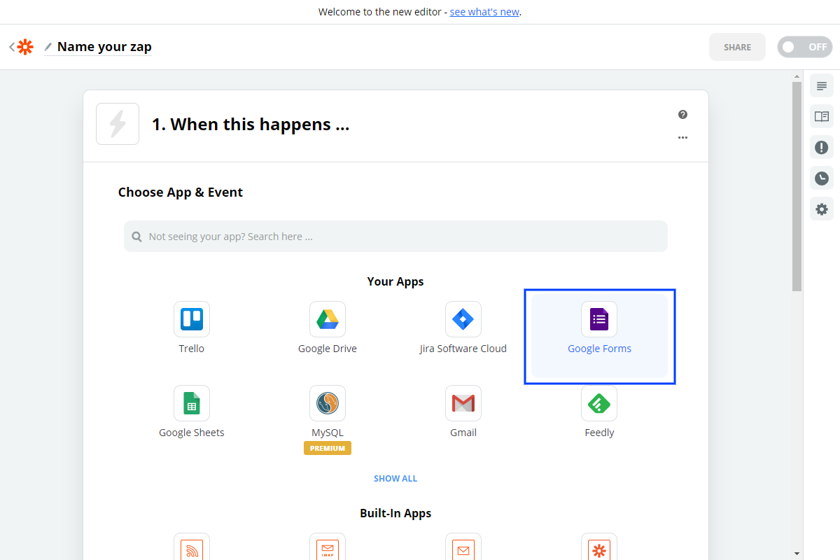
Task: Select the IMAP email built-in app icon
Action: click(328, 547)
